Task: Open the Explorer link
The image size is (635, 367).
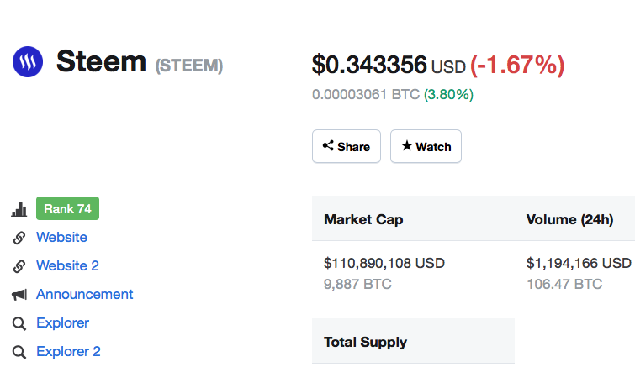Action: (x=63, y=323)
